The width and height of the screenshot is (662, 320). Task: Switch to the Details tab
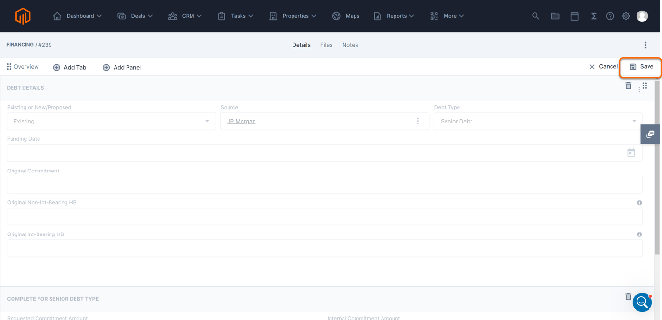point(301,45)
